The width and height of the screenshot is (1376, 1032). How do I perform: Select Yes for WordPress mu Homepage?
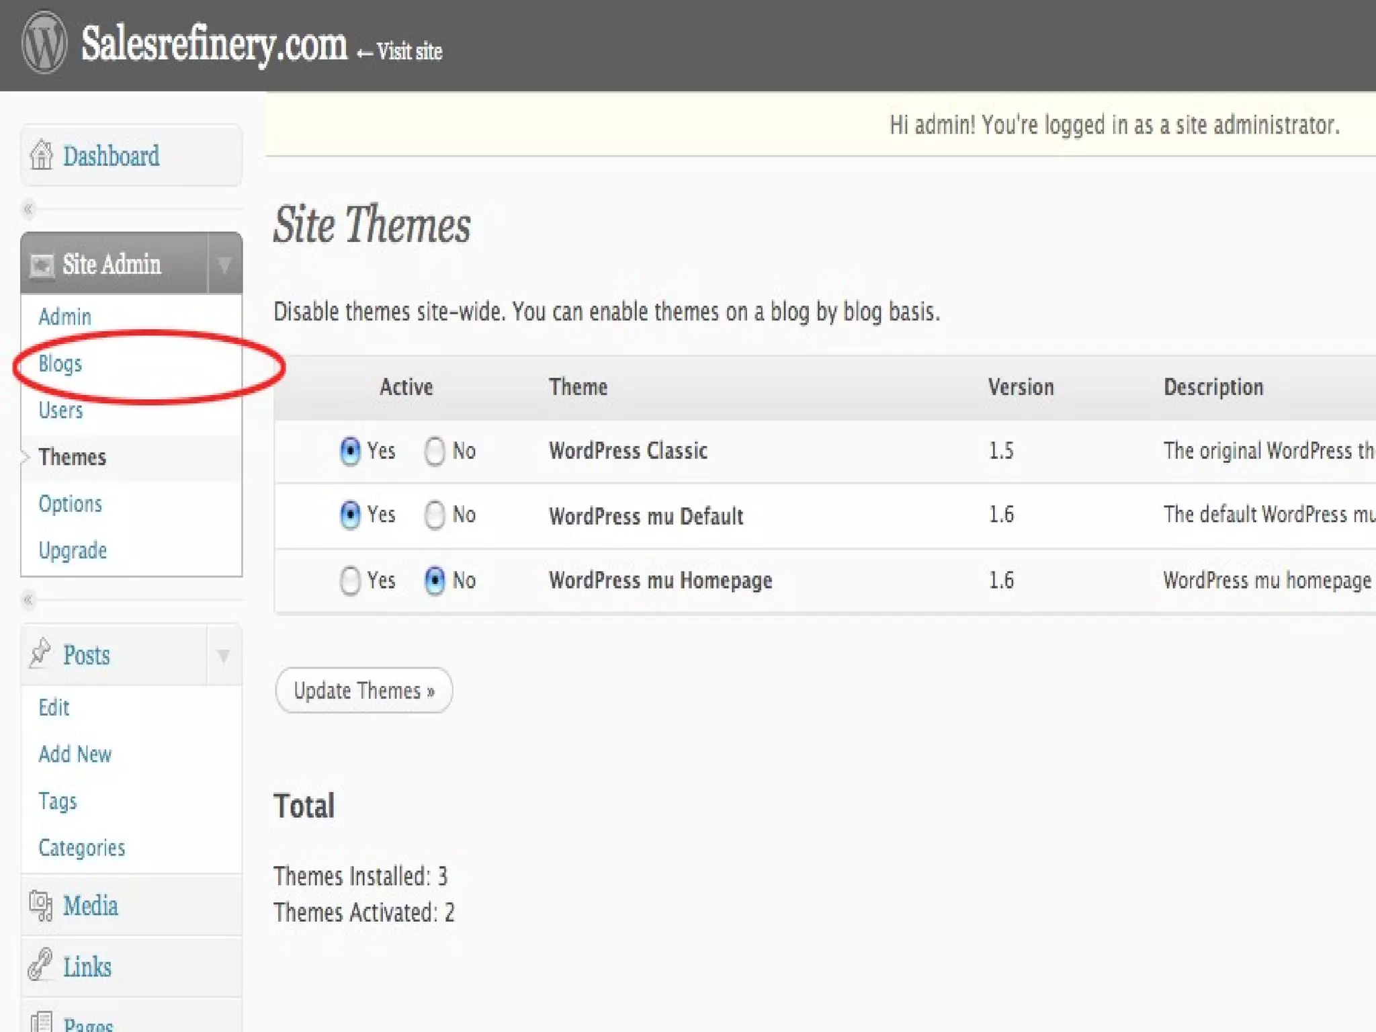[349, 580]
